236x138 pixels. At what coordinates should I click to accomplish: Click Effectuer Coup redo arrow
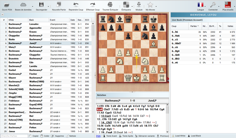point(92,4)
